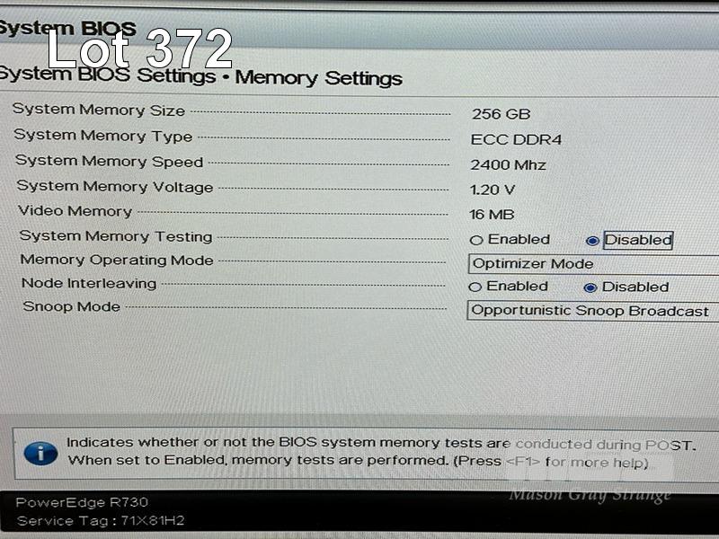Click the blue info icon
The image size is (719, 539).
coord(40,454)
